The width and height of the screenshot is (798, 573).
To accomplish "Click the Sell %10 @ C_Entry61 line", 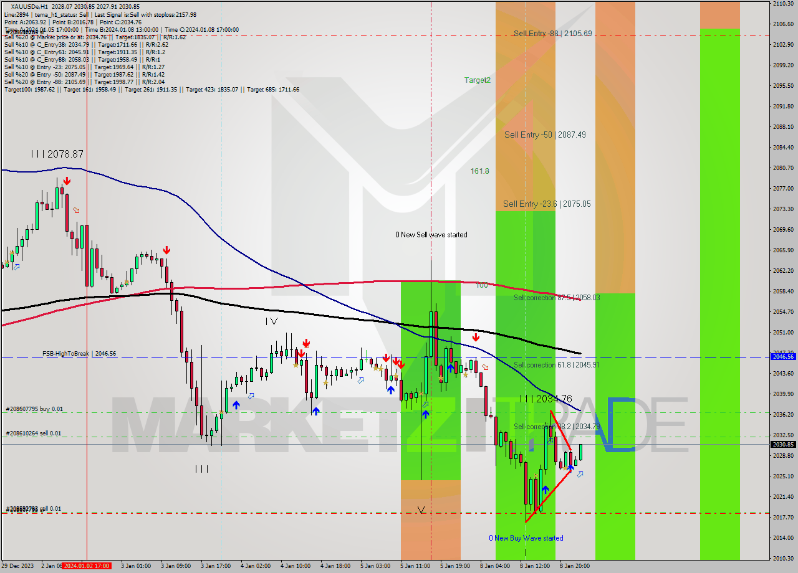I will [84, 52].
